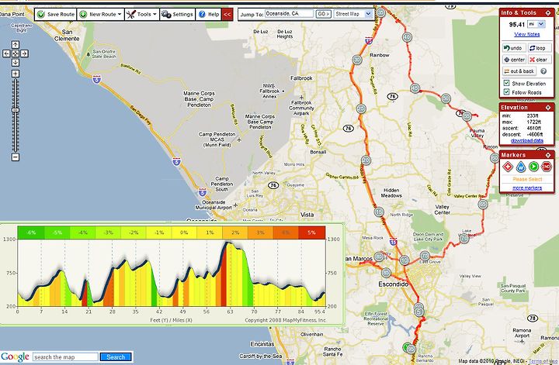This screenshot has height=365, width=559.
Task: Click the 95.41 distance value
Action: pyautogui.click(x=517, y=25)
